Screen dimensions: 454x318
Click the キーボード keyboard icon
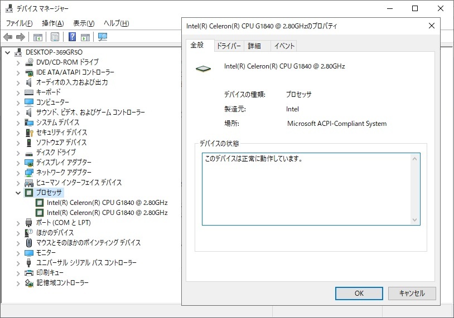point(29,92)
